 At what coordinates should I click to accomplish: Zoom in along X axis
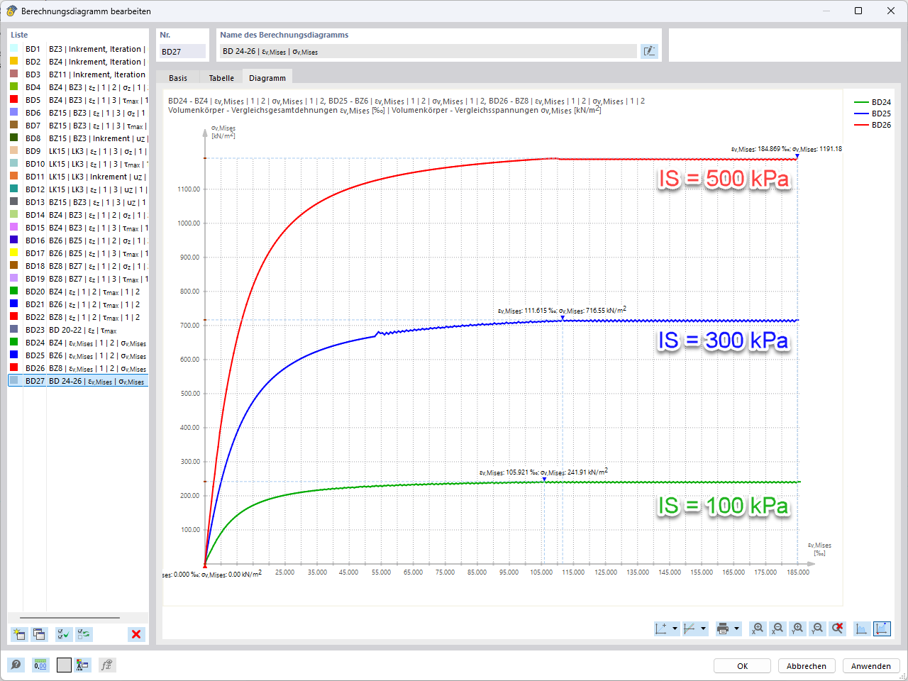758,629
